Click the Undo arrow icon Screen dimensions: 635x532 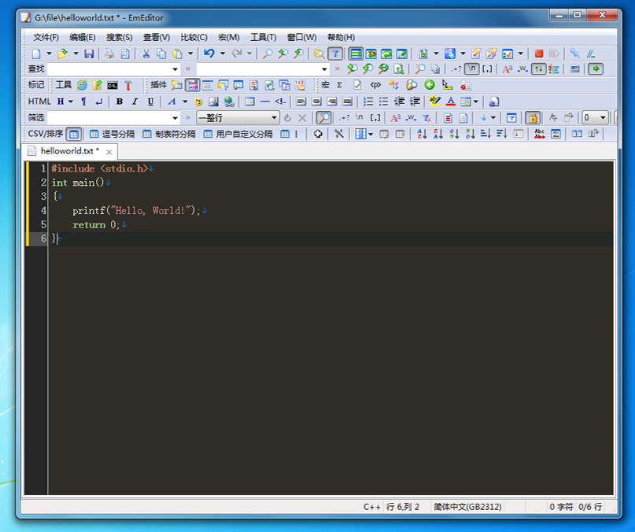pyautogui.click(x=209, y=54)
